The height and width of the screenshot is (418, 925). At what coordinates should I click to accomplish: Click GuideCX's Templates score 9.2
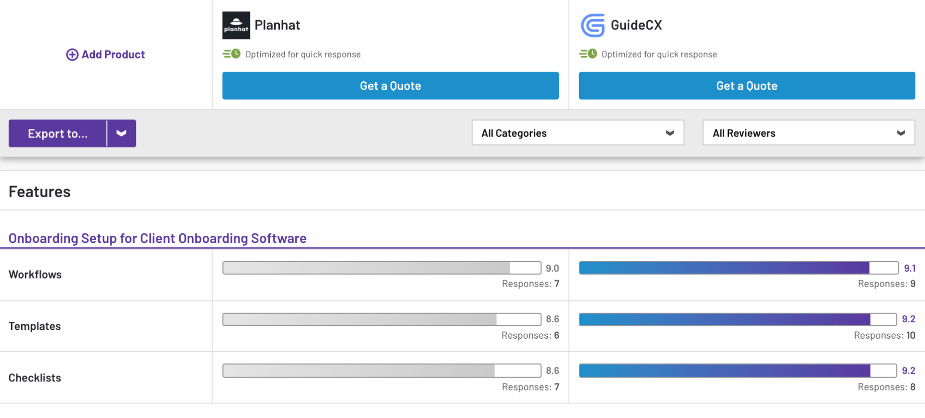[x=909, y=319]
